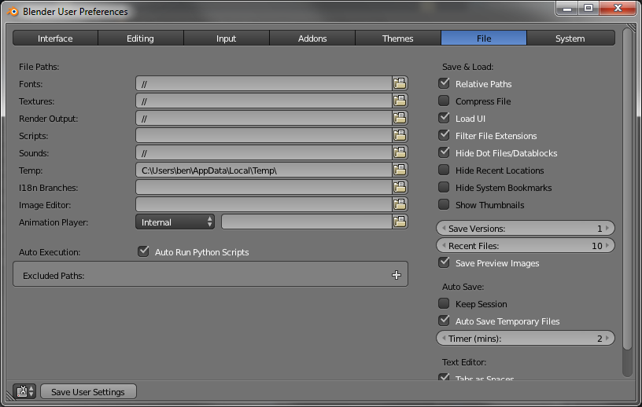The height and width of the screenshot is (407, 642).
Task: Open folder browser for Render Output path
Action: tap(400, 118)
